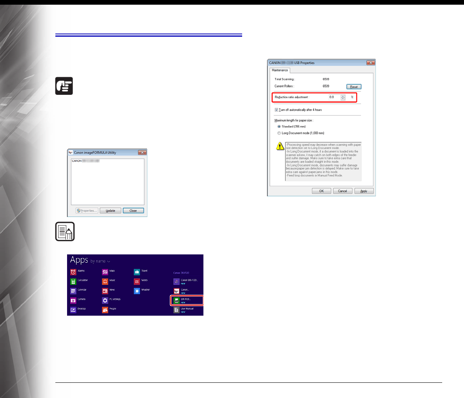The width and height of the screenshot is (464, 398).
Task: Open the People app icon
Action: pos(105,310)
